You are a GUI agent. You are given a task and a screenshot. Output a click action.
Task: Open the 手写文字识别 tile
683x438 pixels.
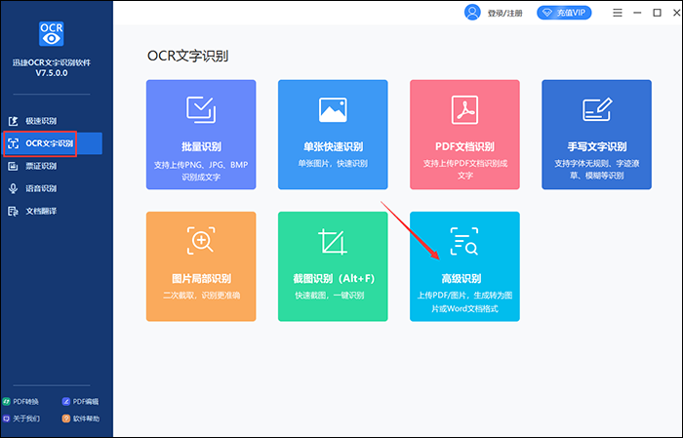coord(597,135)
